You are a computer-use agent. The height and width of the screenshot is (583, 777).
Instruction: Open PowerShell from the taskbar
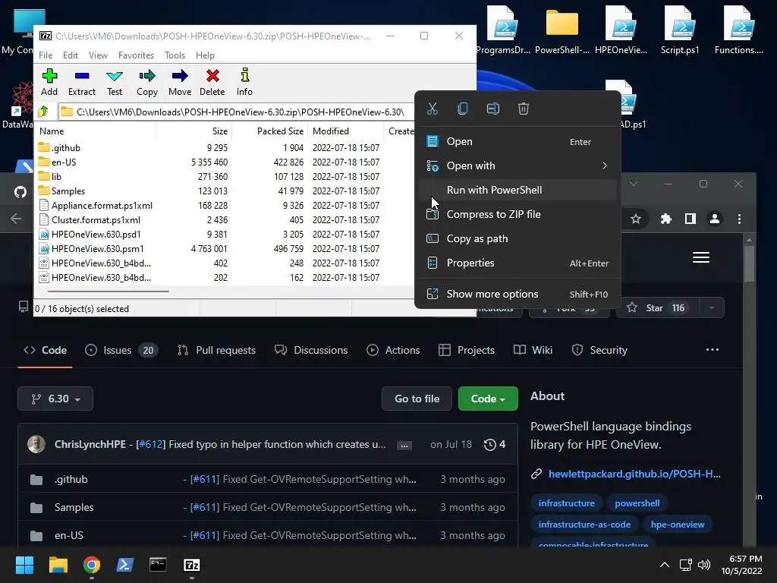point(125,565)
